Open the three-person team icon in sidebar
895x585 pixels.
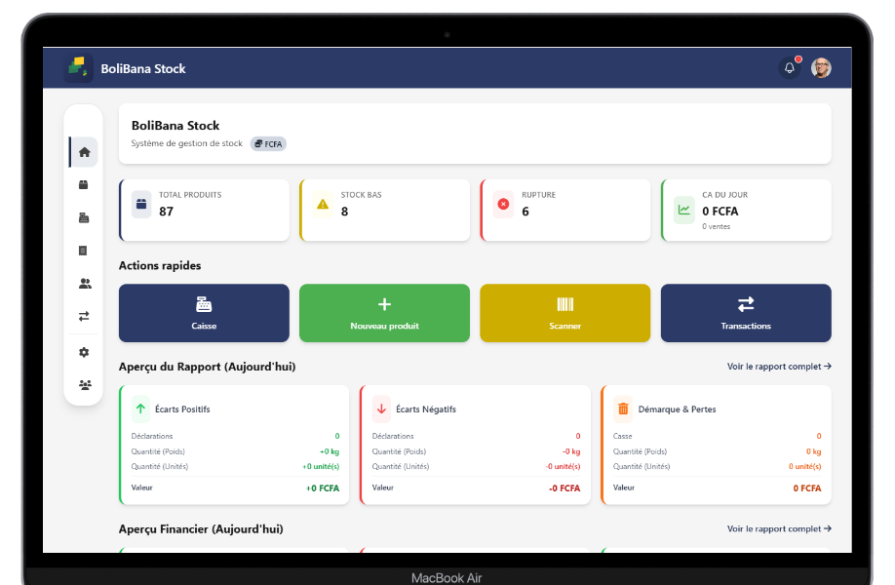pyautogui.click(x=84, y=384)
